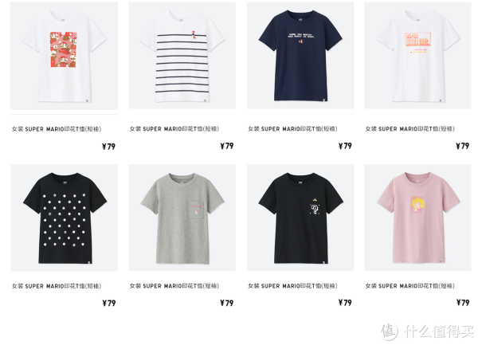The width and height of the screenshot is (478, 345).
Task: Open the black polka dot Mario tee
Action: (x=64, y=218)
